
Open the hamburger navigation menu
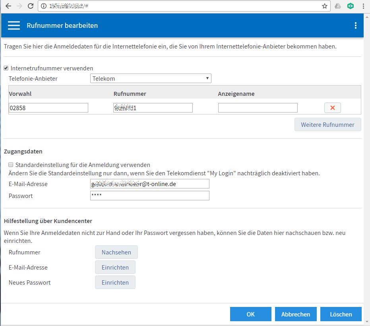click(14, 25)
